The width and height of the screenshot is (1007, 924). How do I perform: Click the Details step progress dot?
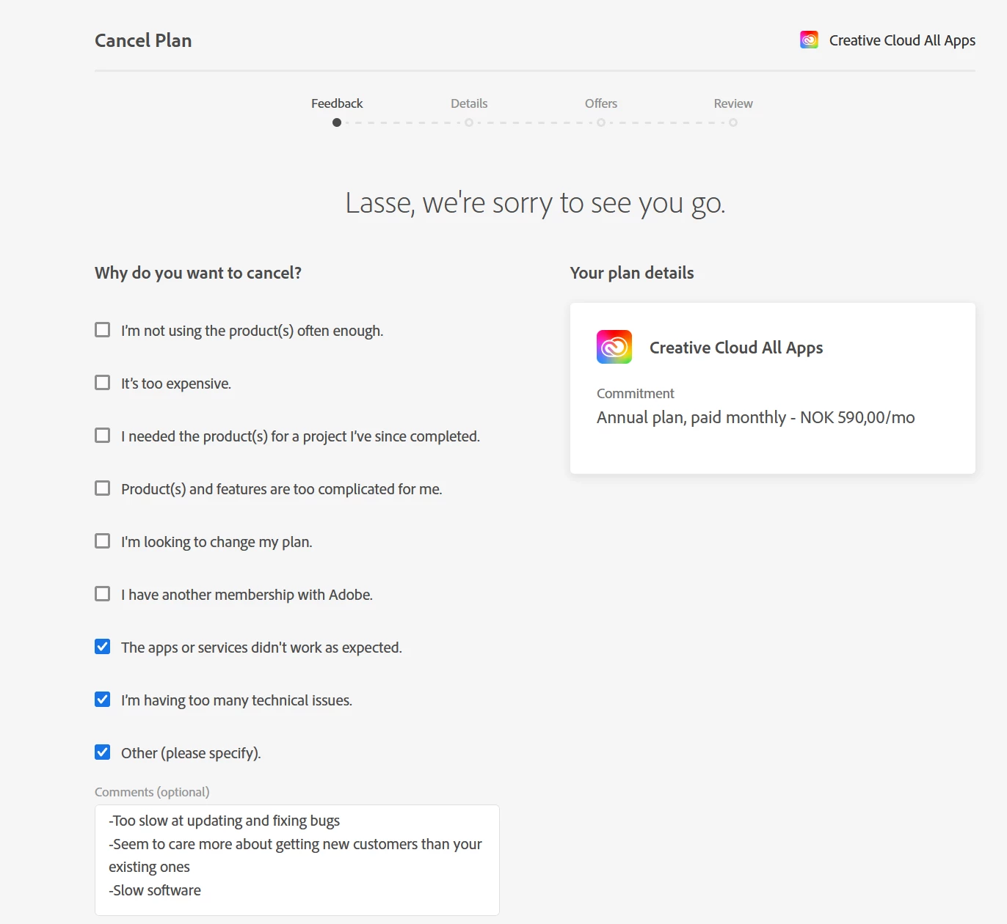(x=469, y=122)
